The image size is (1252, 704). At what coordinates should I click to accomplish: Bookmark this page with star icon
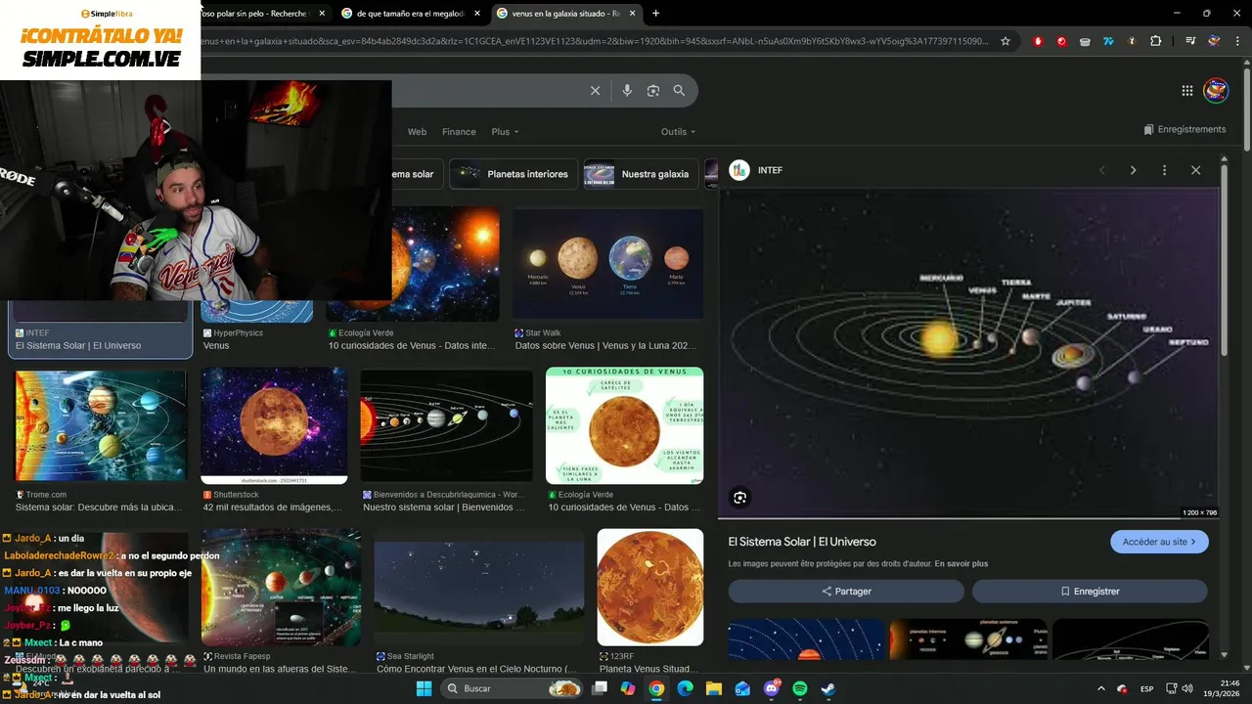click(1005, 41)
